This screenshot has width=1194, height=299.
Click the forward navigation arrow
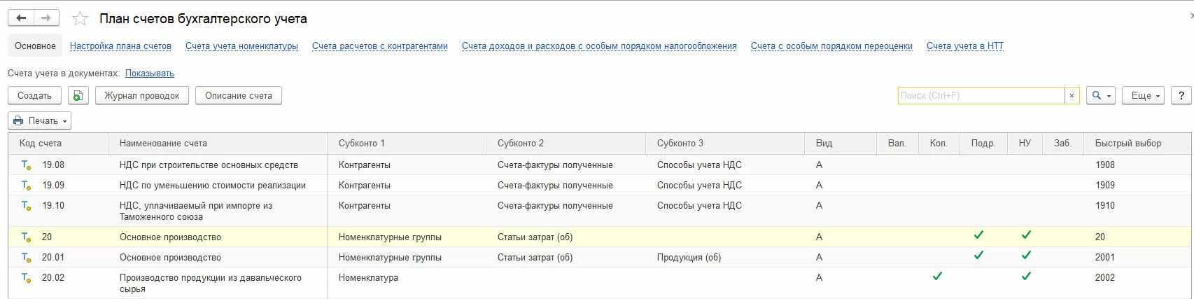point(46,18)
